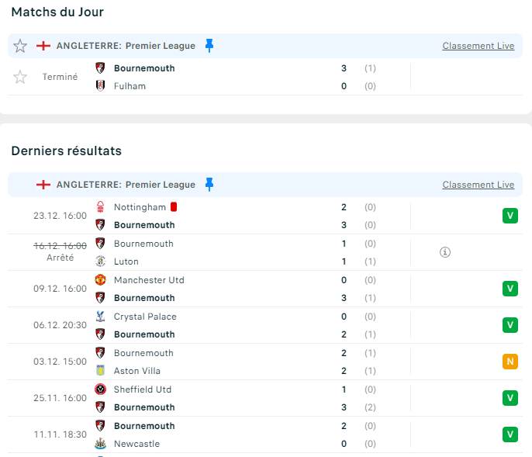Image resolution: width=532 pixels, height=457 pixels.
Task: Unpin Premier League in Derniers résultats
Action: (x=209, y=185)
